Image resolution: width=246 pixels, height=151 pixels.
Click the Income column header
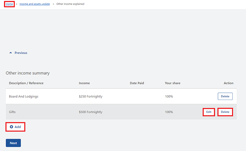pos(84,83)
